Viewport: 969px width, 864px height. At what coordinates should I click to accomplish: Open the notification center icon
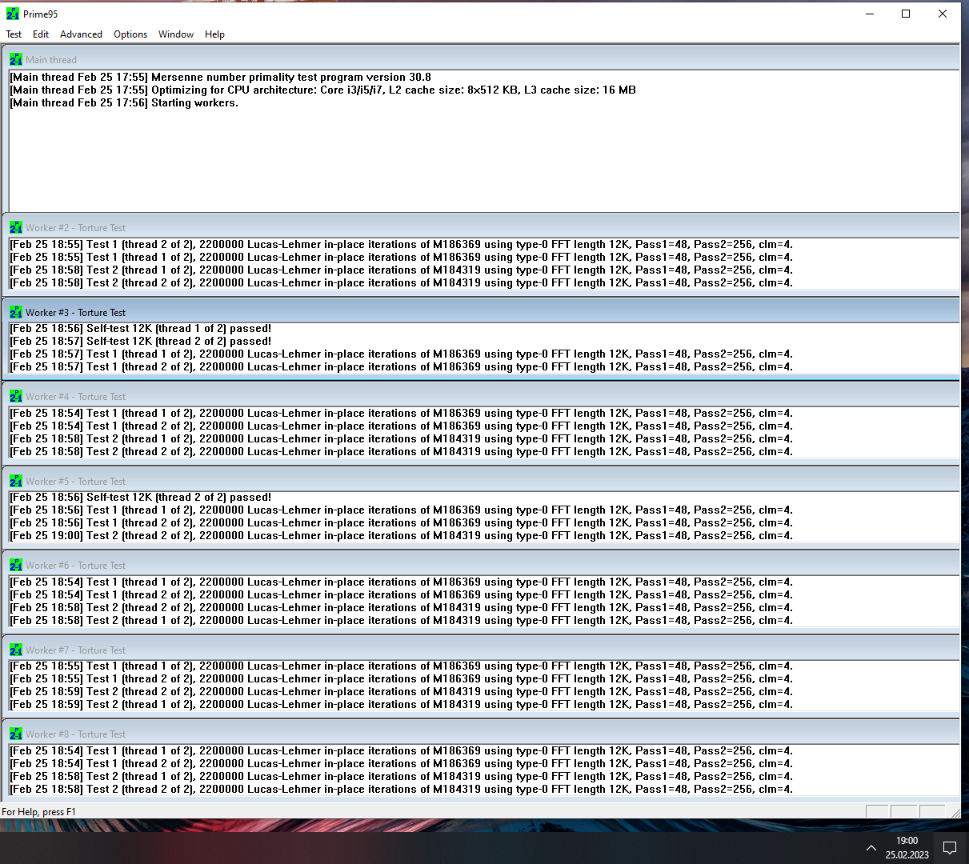[950, 848]
